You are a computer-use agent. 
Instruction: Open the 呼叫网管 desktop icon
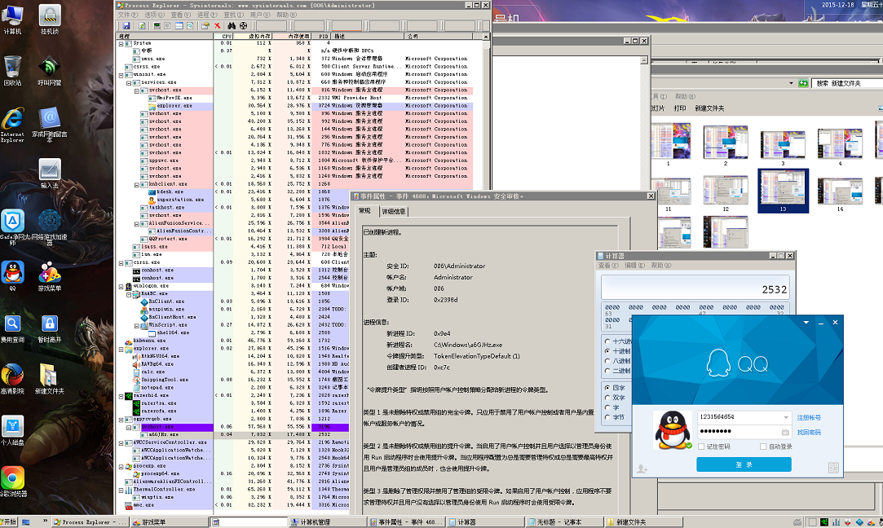(50, 70)
